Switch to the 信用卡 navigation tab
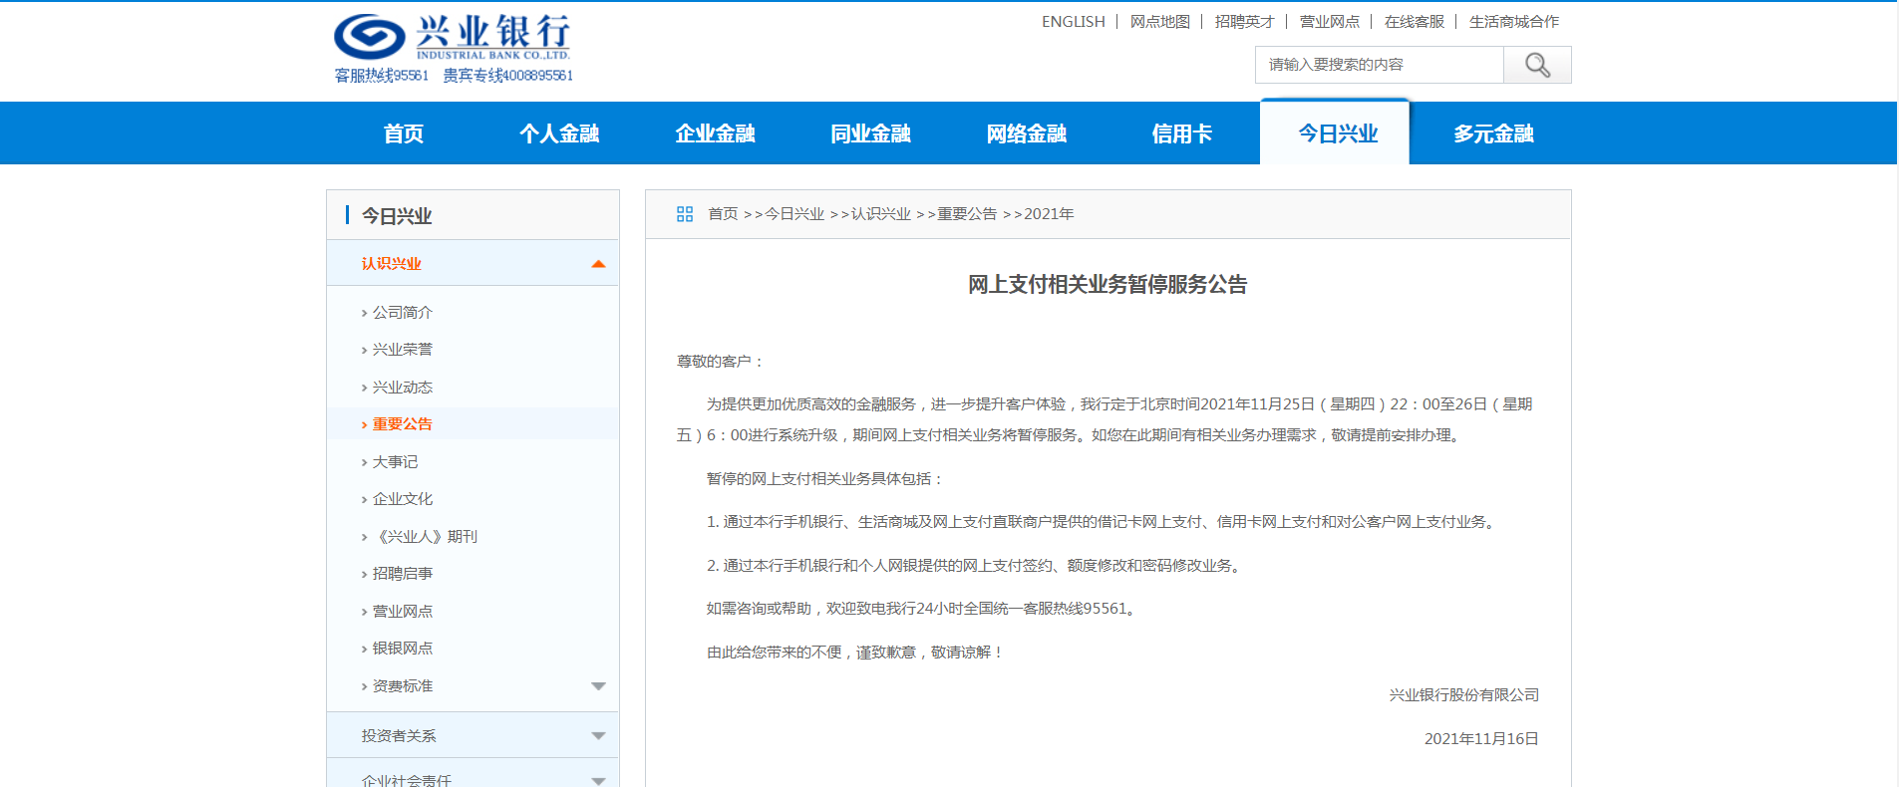The image size is (1899, 787). click(x=1181, y=133)
